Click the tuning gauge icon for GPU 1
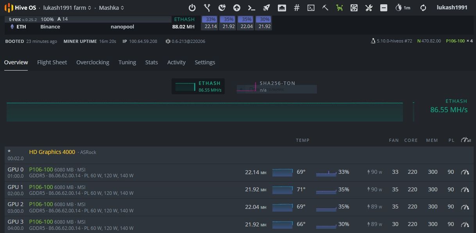The width and height of the screenshot is (476, 233). pos(465,189)
